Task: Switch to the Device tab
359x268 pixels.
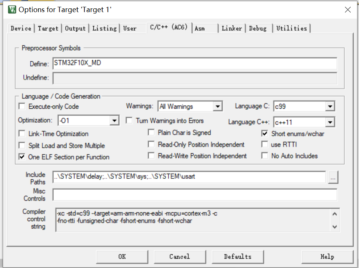Action: pos(21,28)
